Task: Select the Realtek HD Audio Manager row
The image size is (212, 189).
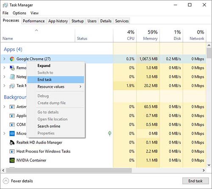Action: 103,142
